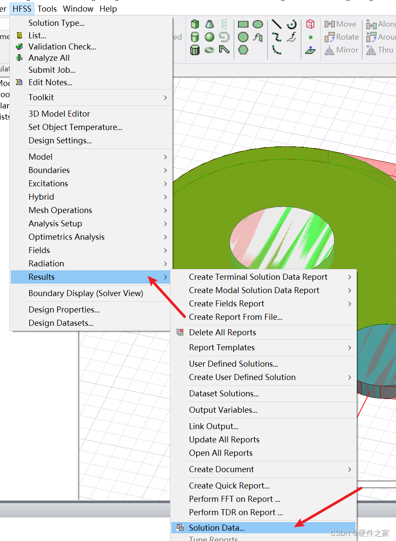
Task: Expand Create Terminal Solution Data Report
Action: point(263,277)
